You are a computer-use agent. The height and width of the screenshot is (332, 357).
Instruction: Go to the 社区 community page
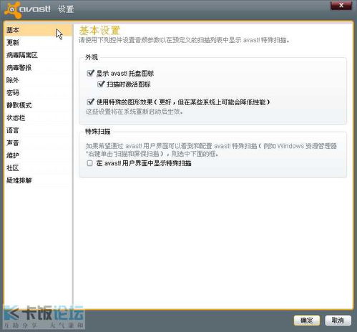click(38, 168)
